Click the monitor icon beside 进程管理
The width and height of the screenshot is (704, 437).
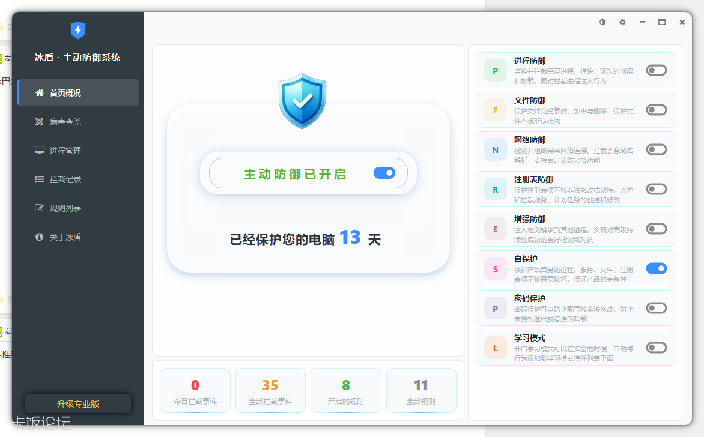pos(40,150)
